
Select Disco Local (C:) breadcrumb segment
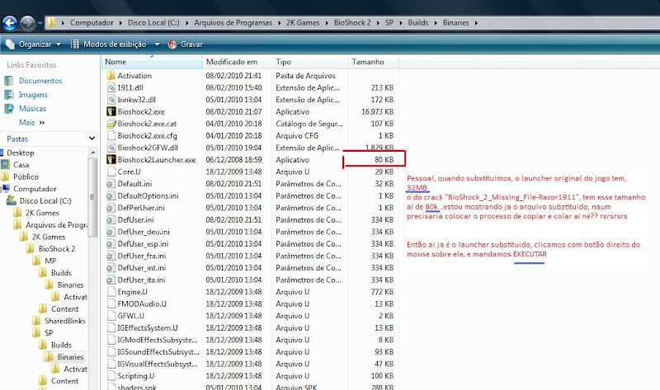(153, 23)
